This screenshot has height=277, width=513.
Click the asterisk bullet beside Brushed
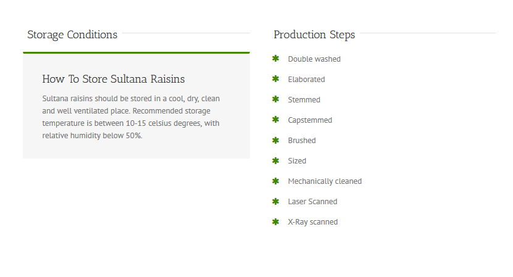pos(275,140)
